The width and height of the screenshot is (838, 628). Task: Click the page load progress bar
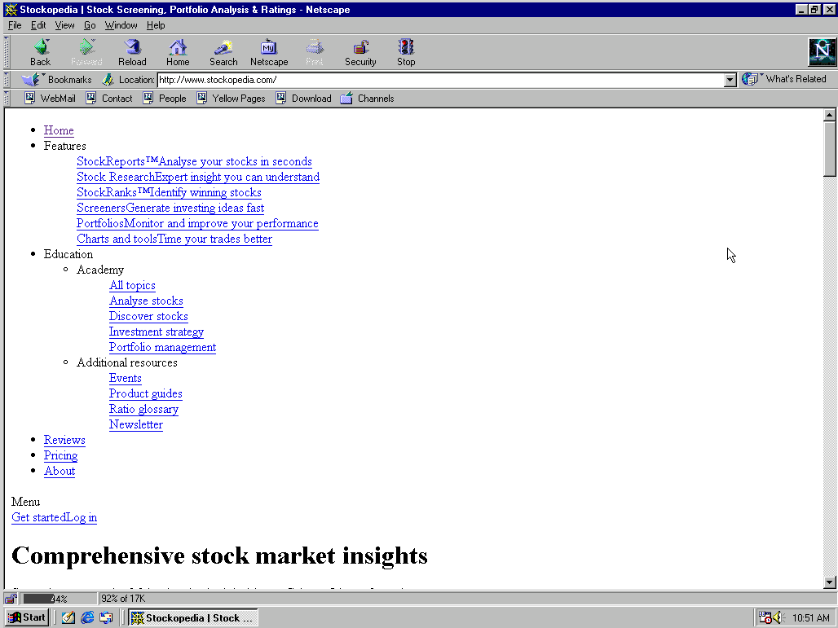(60, 599)
